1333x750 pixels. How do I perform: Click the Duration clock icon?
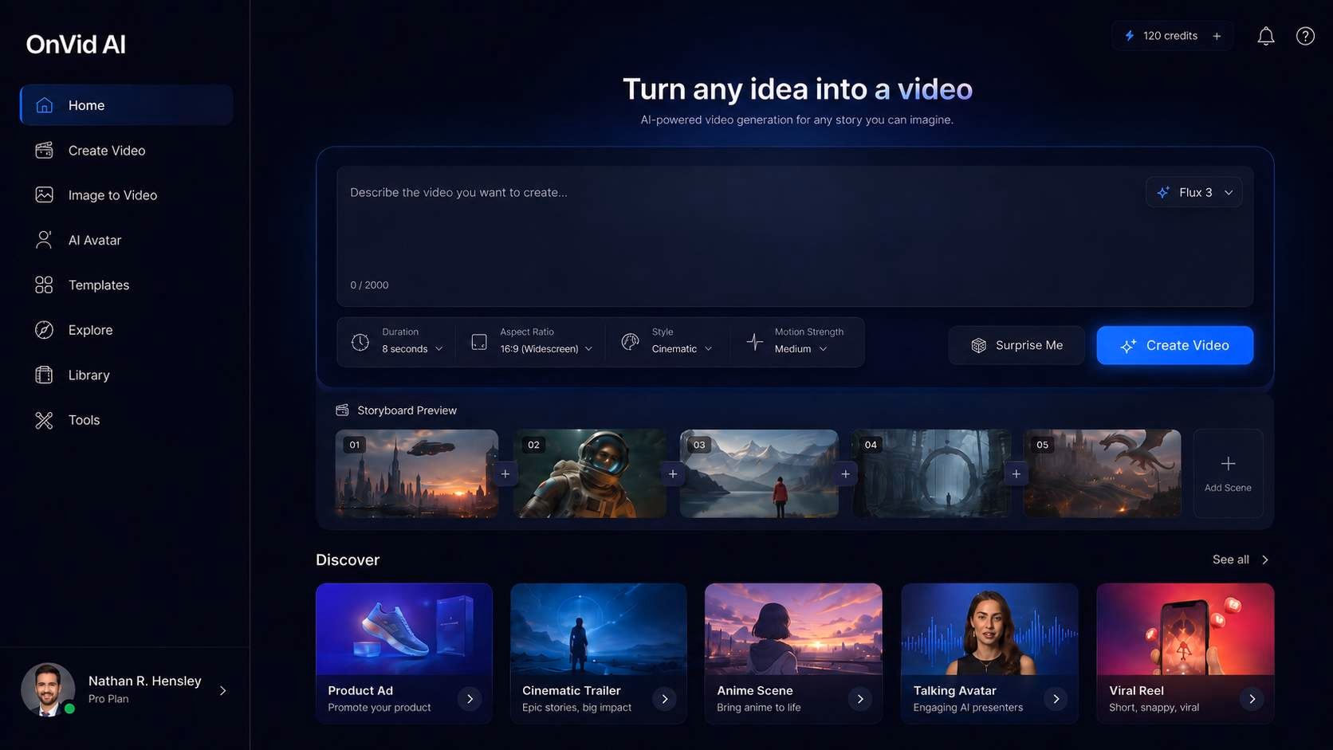[x=360, y=342]
